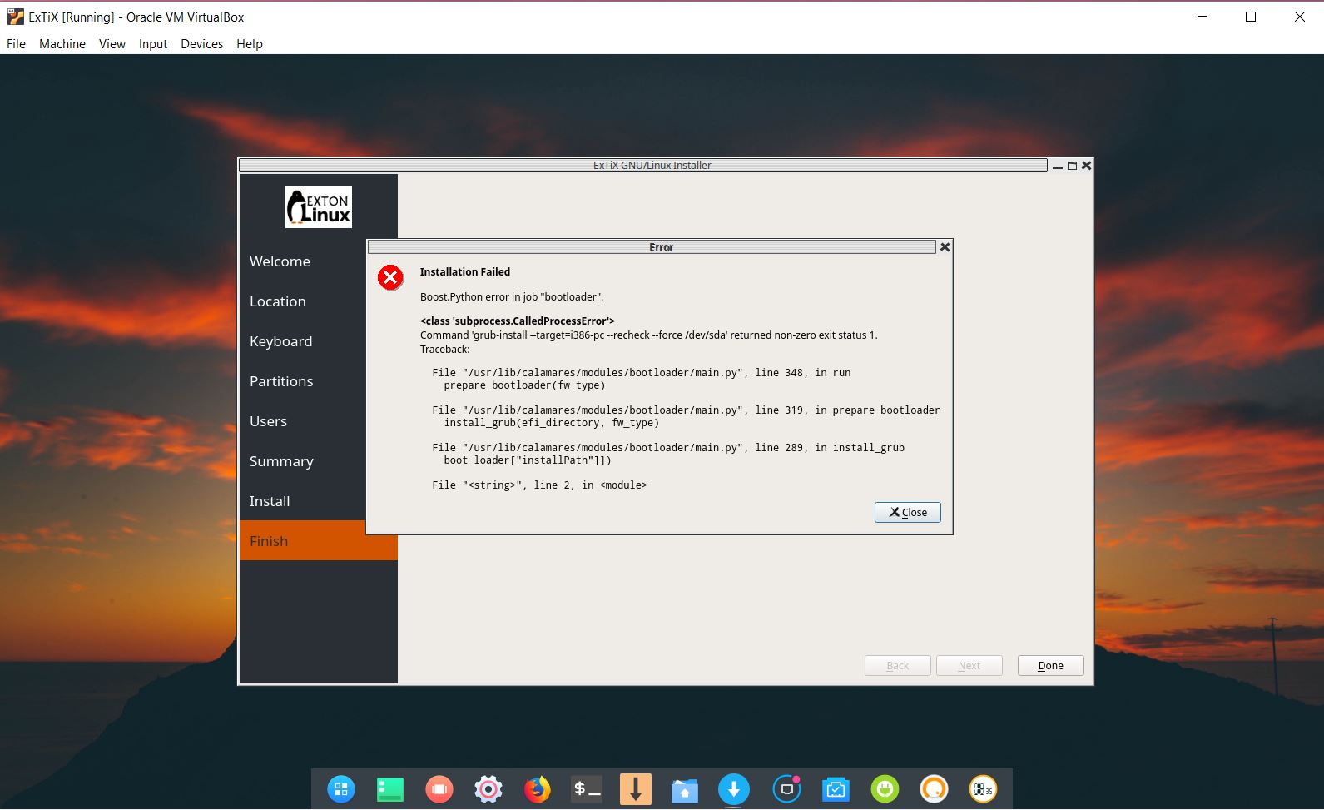This screenshot has width=1324, height=810.
Task: Maximize the VirtualBox window
Action: click(x=1250, y=17)
